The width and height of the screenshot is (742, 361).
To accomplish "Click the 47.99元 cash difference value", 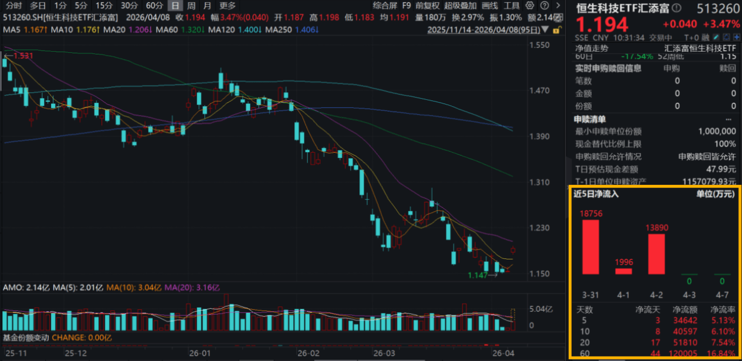I will (722, 169).
